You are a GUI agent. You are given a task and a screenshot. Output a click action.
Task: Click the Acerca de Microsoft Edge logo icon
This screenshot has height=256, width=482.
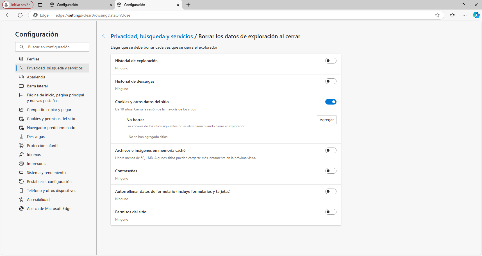[x=21, y=209]
